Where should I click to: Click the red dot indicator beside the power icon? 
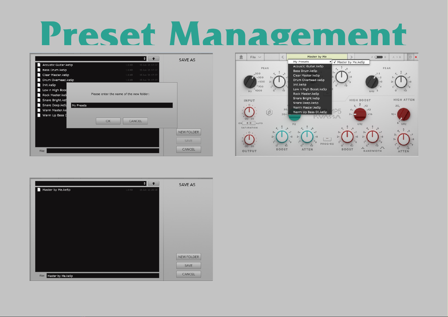(416, 57)
